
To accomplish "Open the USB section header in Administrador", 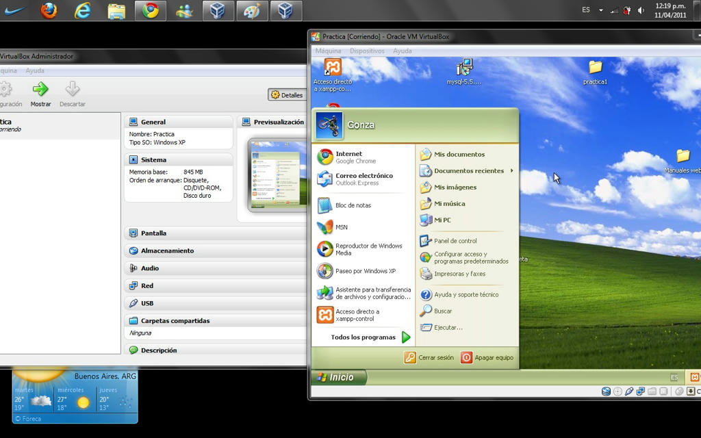I will (216, 303).
